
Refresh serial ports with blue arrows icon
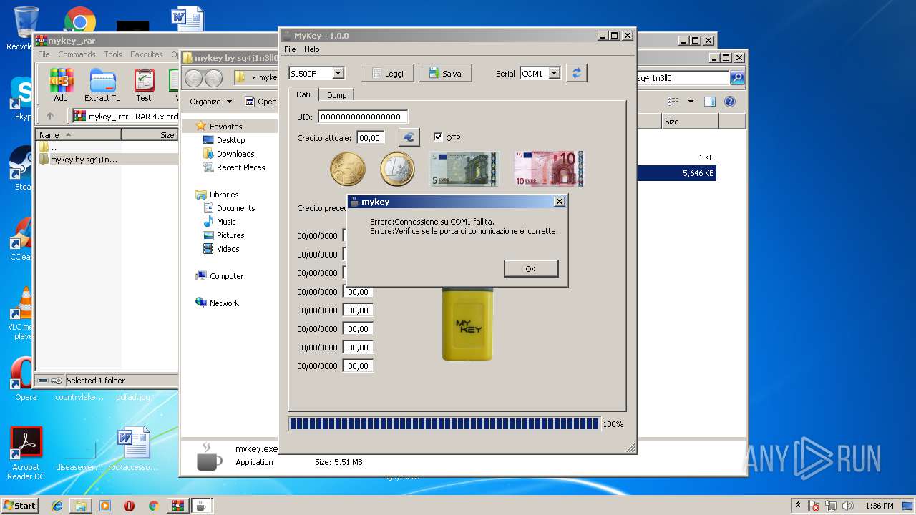577,73
